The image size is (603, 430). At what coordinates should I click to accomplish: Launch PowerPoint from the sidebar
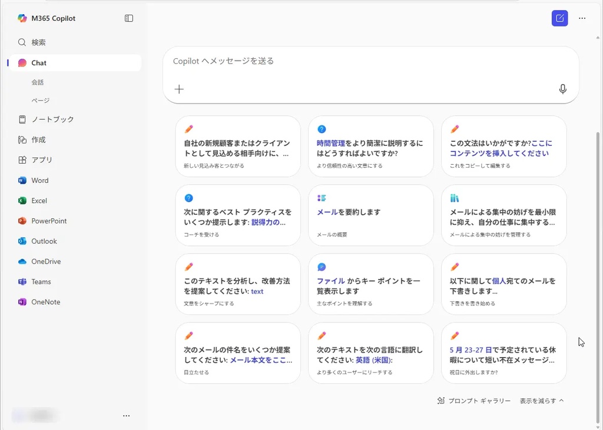click(49, 221)
